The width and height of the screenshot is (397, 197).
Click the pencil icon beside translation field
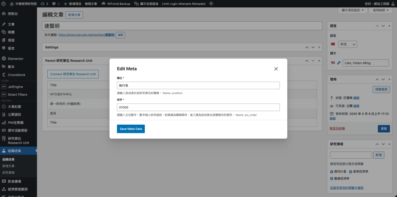point(338,63)
